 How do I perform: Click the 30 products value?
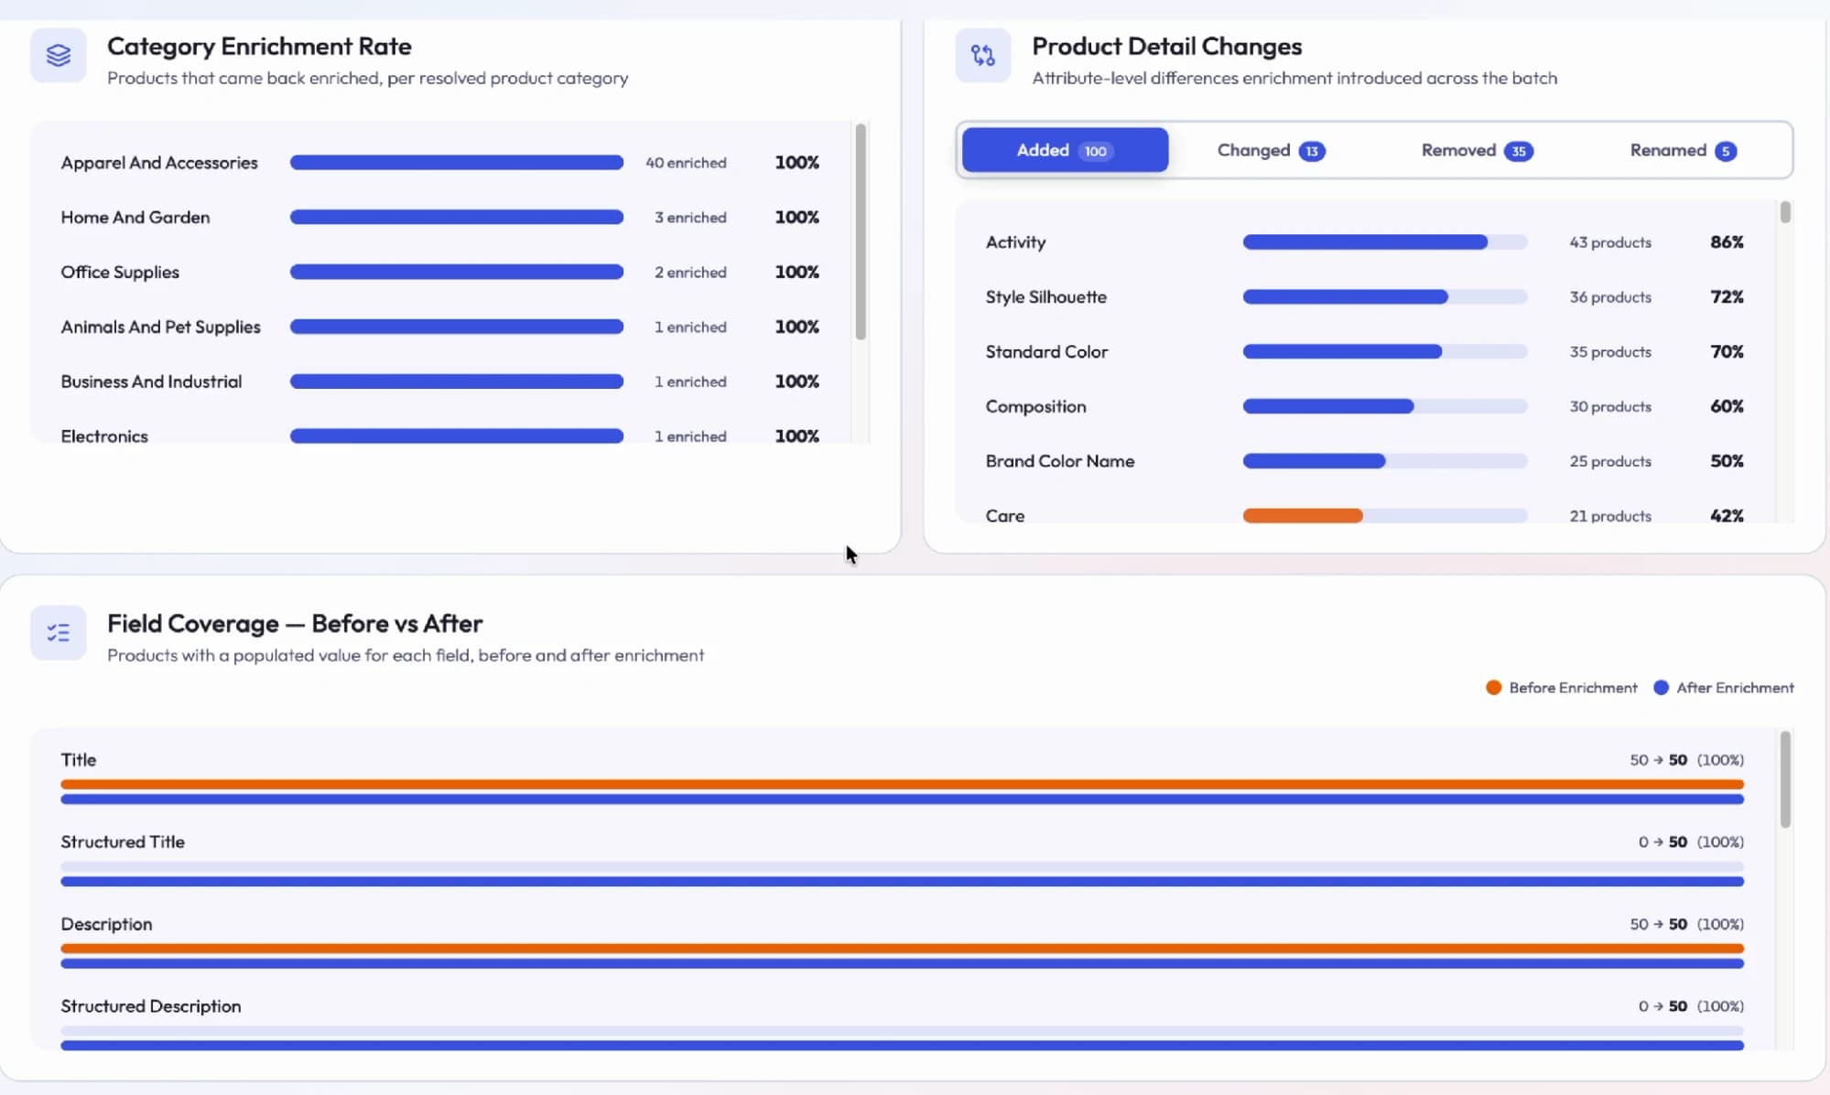pyautogui.click(x=1610, y=406)
